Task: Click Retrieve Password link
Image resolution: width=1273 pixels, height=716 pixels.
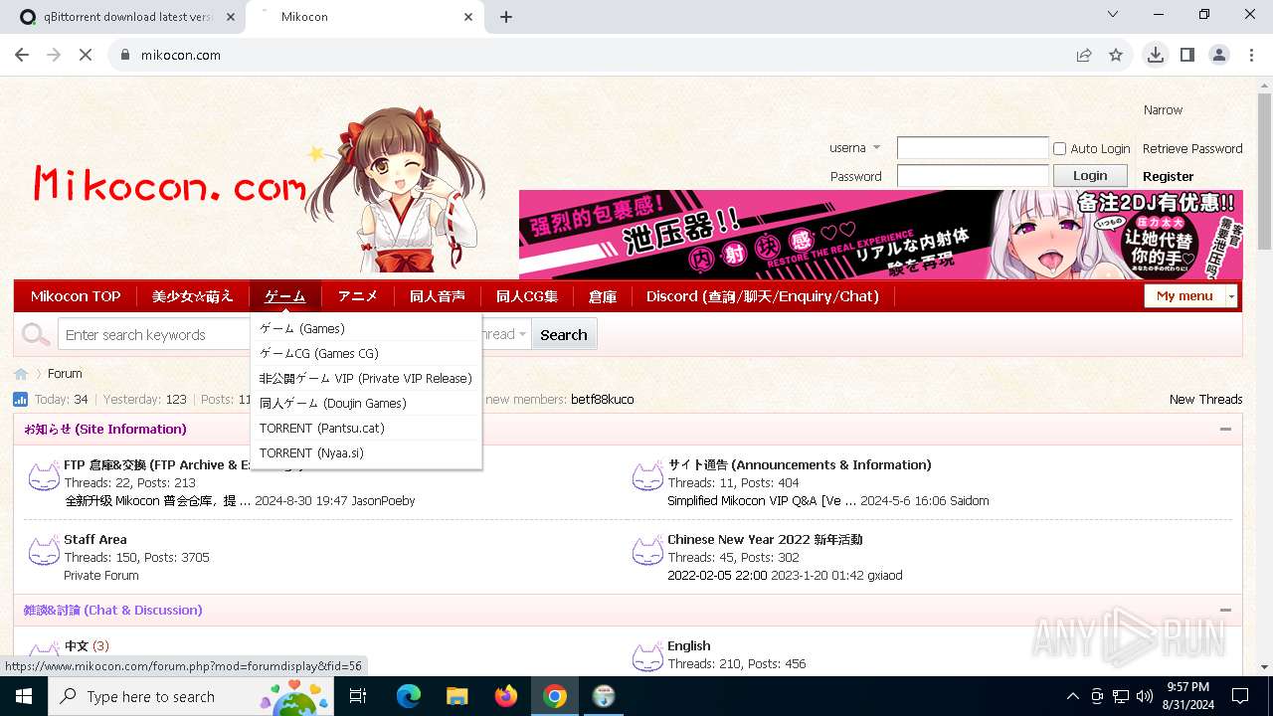Action: [1192, 148]
